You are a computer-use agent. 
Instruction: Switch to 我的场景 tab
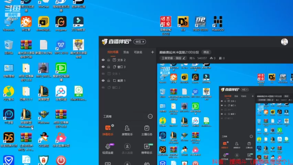(113, 52)
